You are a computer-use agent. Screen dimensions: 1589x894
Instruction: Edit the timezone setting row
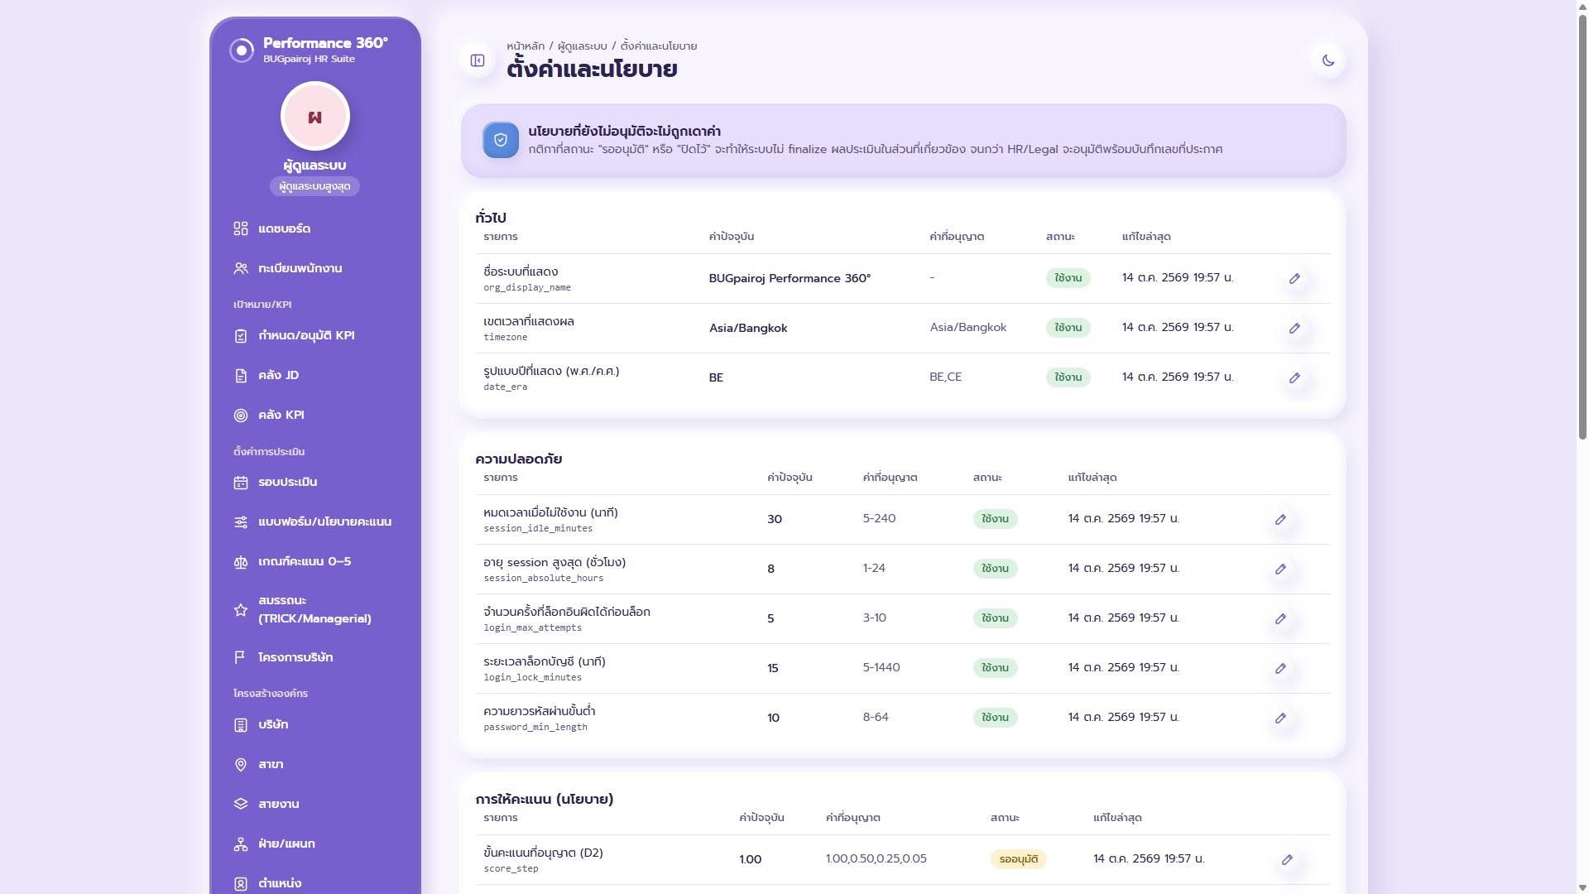tap(1294, 329)
